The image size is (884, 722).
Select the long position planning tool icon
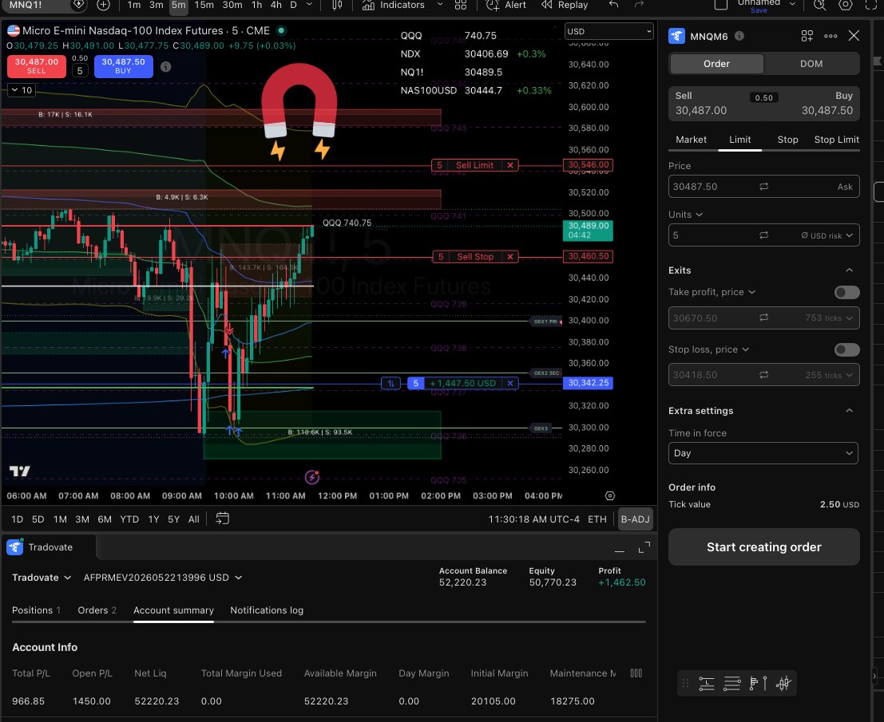[x=707, y=684]
